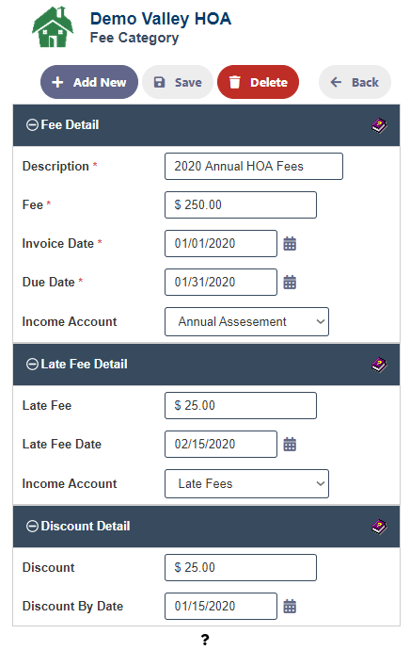Open the Annual Assesement income account dropdown
The width and height of the screenshot is (410, 650).
(246, 321)
